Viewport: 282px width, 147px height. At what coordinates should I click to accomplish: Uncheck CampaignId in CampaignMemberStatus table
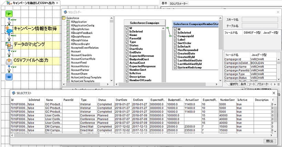tap(175, 36)
